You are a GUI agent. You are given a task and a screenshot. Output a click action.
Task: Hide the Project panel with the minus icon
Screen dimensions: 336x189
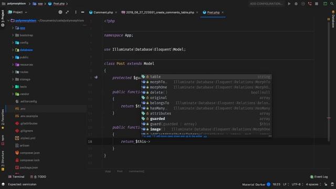[x=82, y=12]
